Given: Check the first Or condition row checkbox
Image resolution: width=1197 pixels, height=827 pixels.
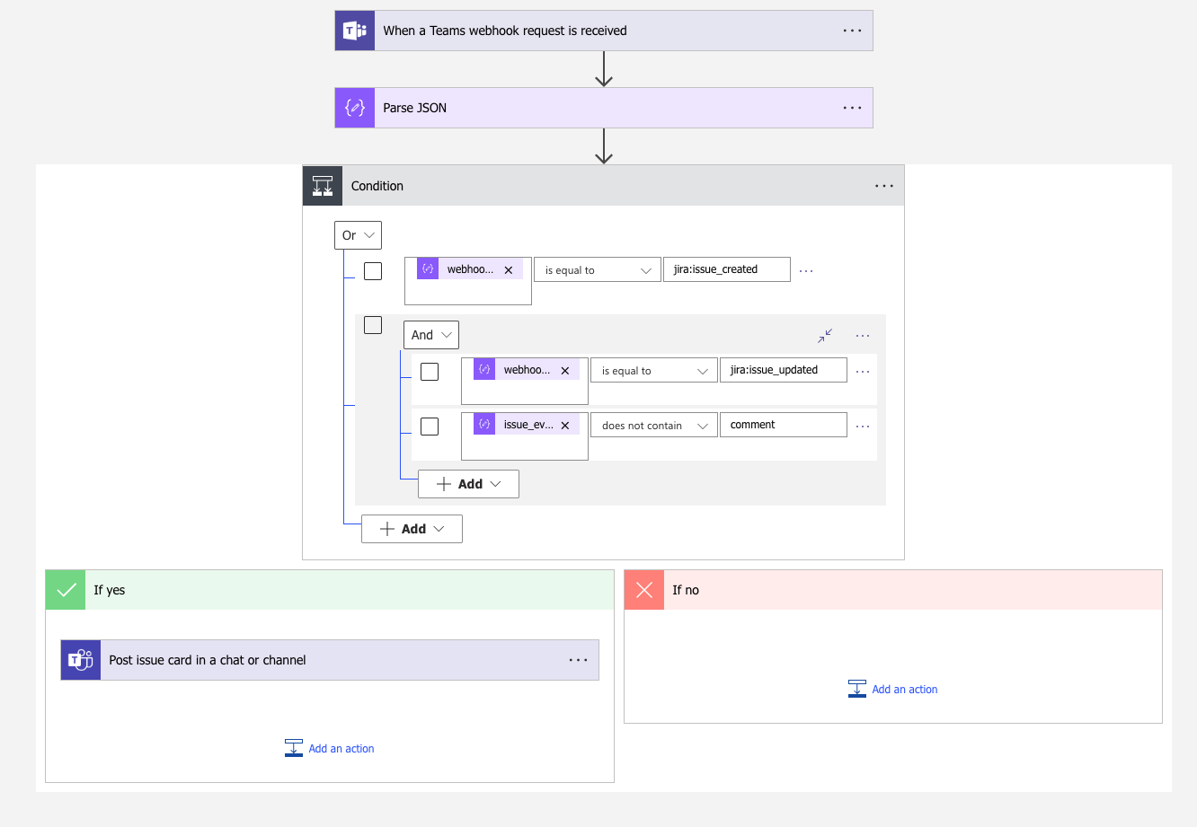Looking at the screenshot, I should (372, 270).
